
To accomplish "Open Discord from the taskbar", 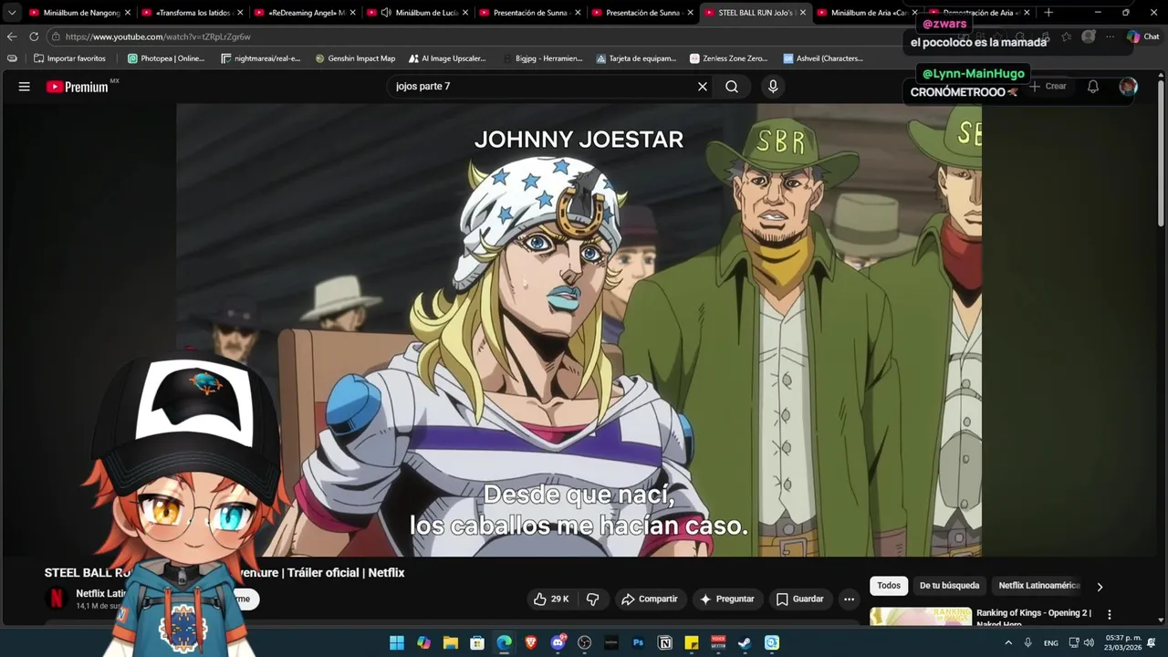I will tap(558, 642).
